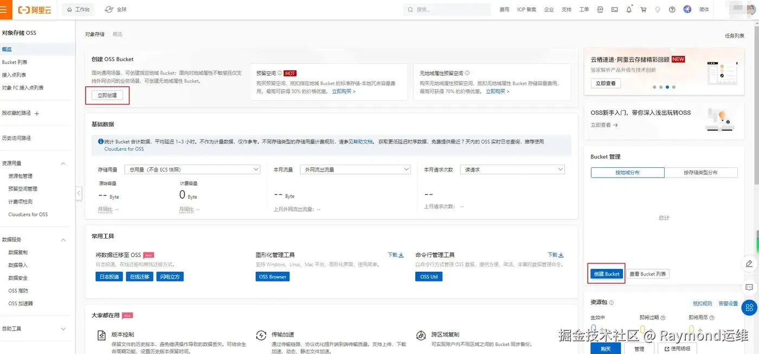Open the 全球 region selector
The image size is (759, 354).
pyautogui.click(x=115, y=10)
